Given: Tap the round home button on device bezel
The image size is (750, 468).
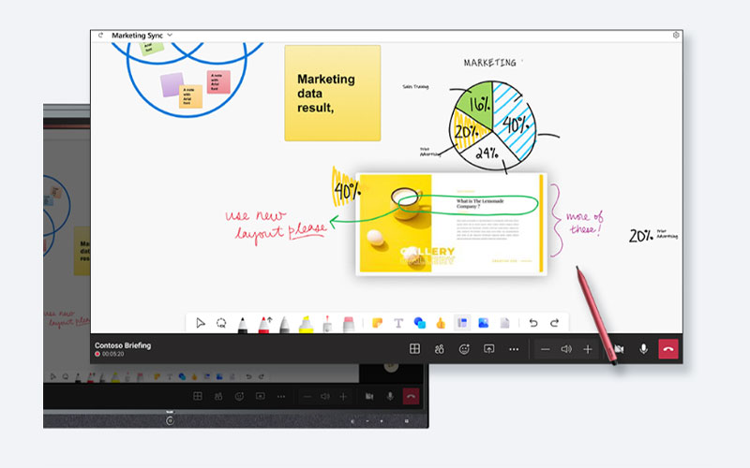Looking at the screenshot, I should point(170,420).
